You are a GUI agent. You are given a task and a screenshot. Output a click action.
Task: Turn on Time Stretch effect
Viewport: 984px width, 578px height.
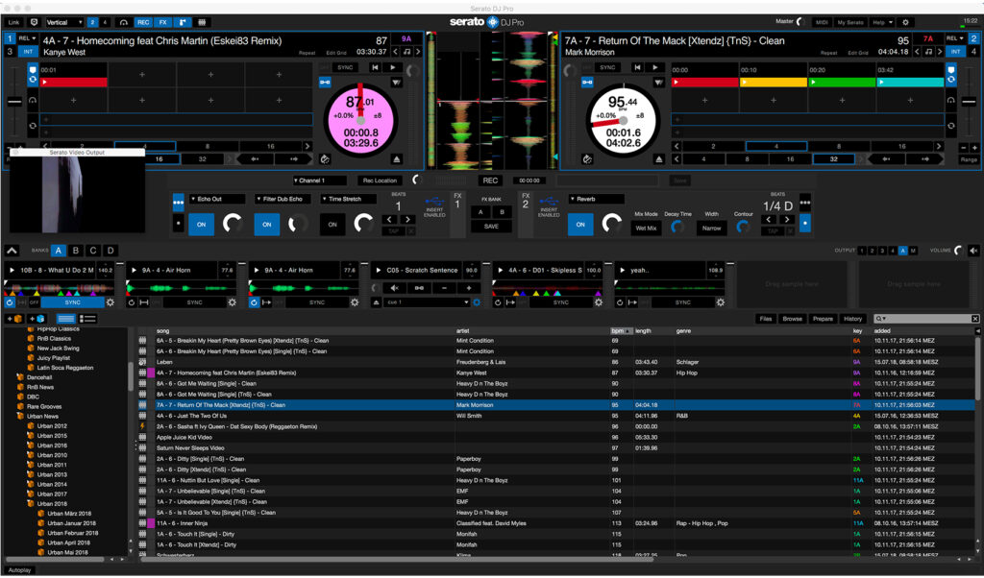[332, 225]
